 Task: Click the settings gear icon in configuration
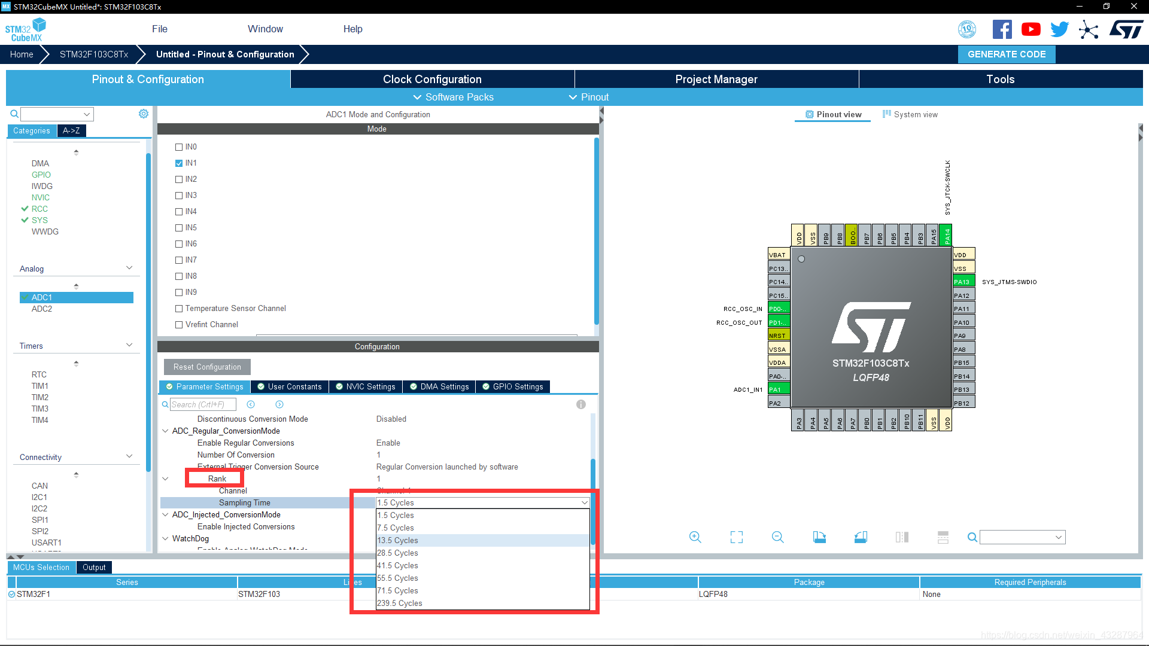pos(144,114)
